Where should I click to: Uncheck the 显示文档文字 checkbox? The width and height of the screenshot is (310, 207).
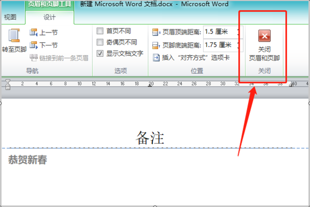click(100, 53)
